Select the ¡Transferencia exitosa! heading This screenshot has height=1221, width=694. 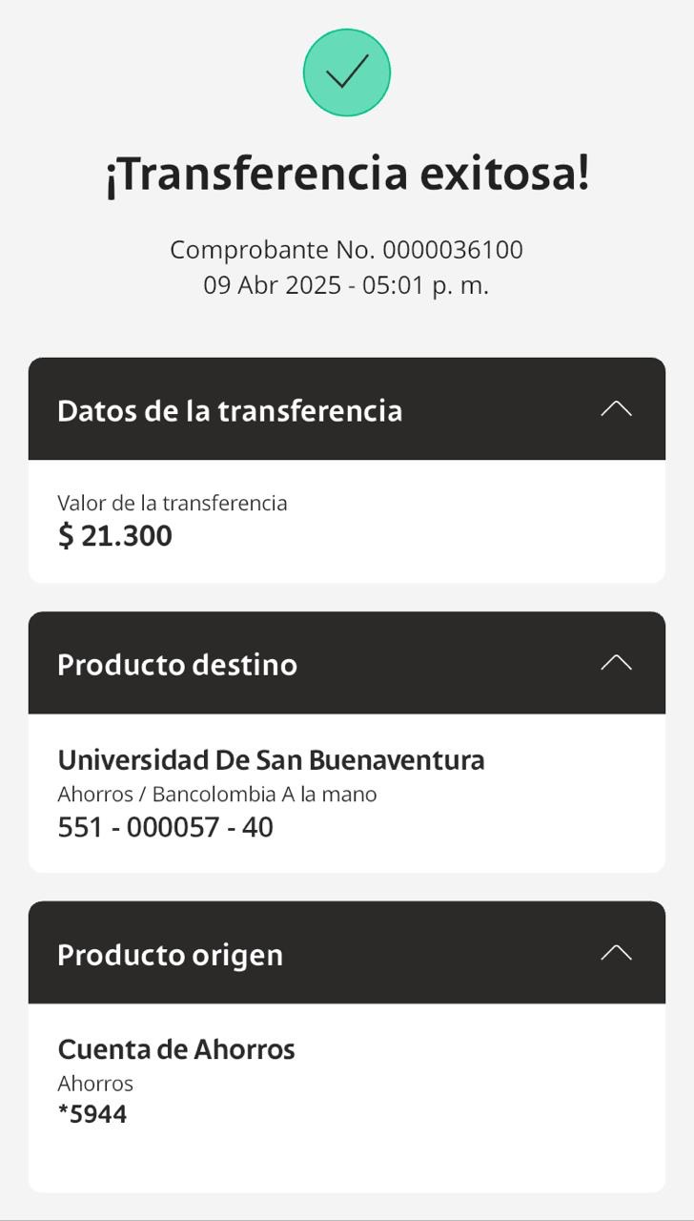pyautogui.click(x=347, y=175)
